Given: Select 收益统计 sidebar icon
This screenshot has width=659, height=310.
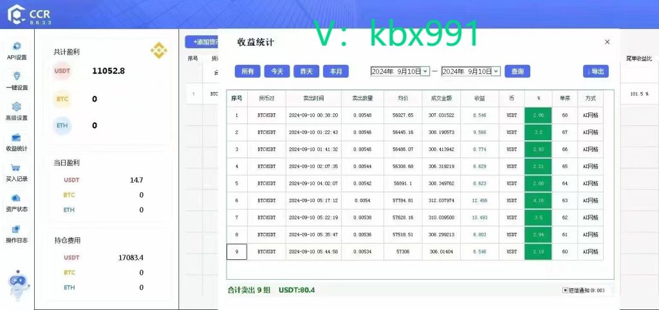Looking at the screenshot, I should 17,141.
